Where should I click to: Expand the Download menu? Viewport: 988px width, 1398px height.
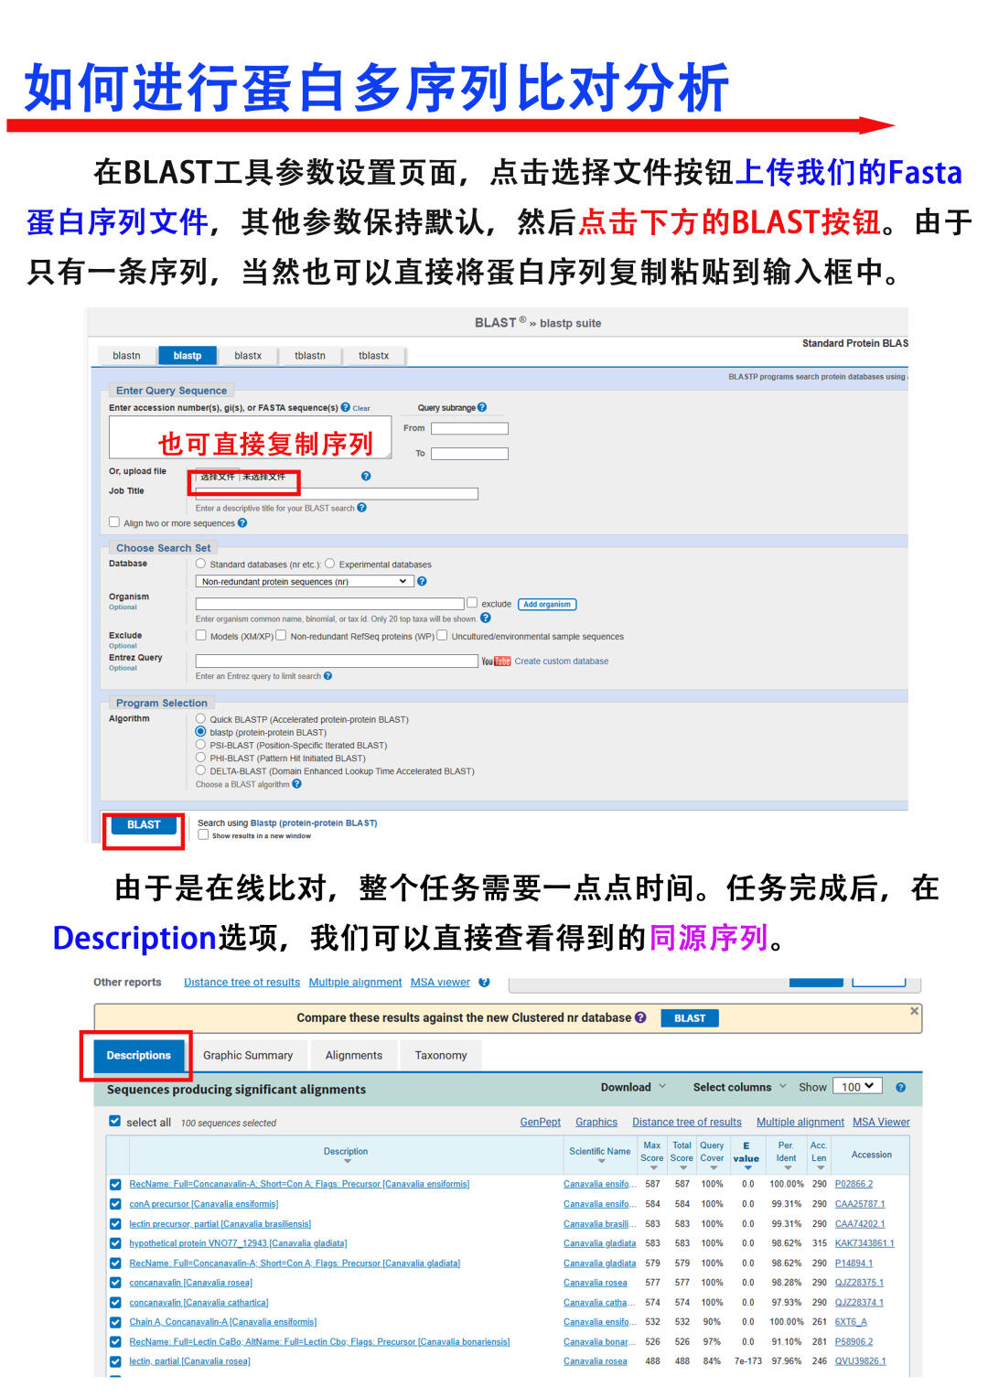pyautogui.click(x=633, y=1087)
